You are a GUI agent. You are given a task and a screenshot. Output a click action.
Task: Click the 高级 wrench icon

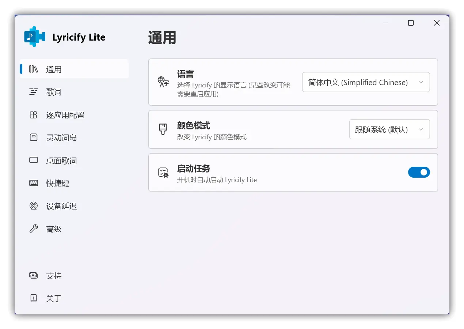point(34,229)
